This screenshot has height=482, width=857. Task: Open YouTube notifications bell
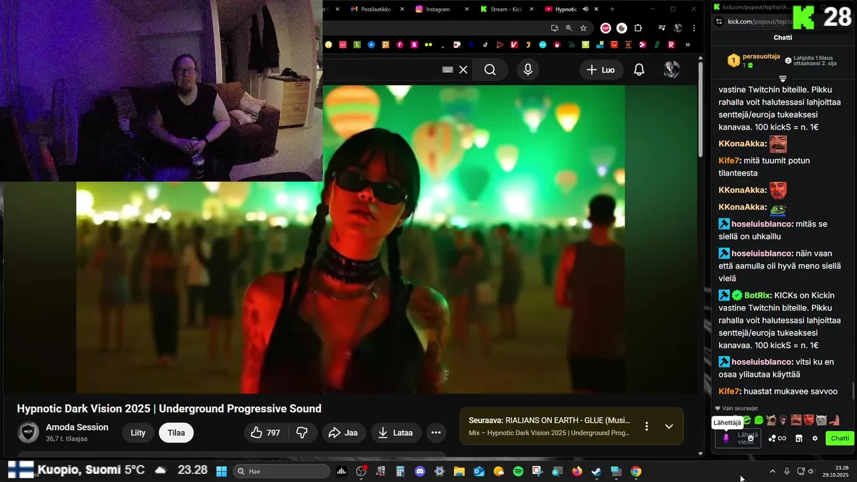(x=639, y=70)
